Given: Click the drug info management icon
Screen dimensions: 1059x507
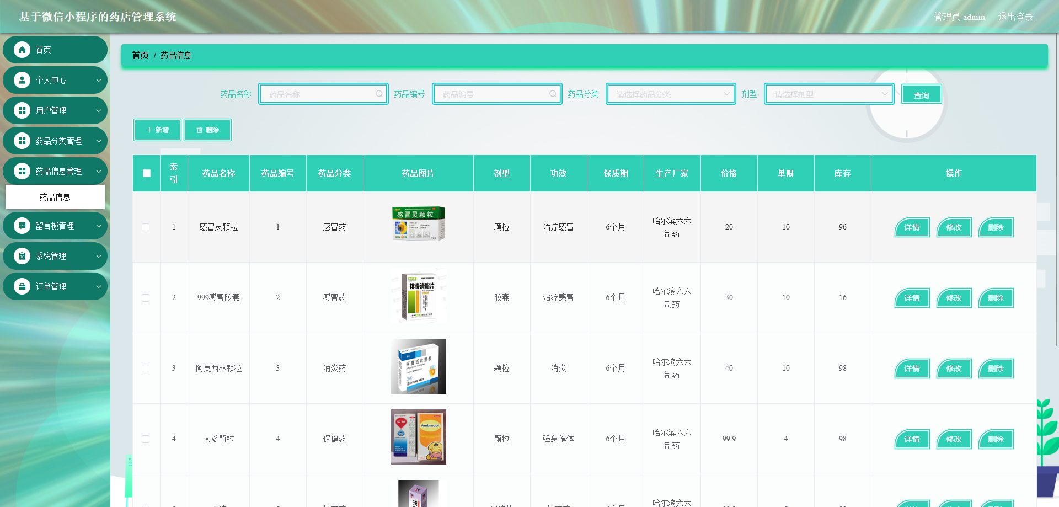Looking at the screenshot, I should tap(22, 171).
